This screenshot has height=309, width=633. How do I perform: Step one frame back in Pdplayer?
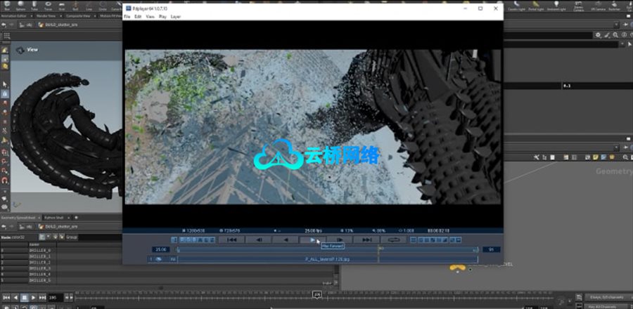(x=259, y=239)
